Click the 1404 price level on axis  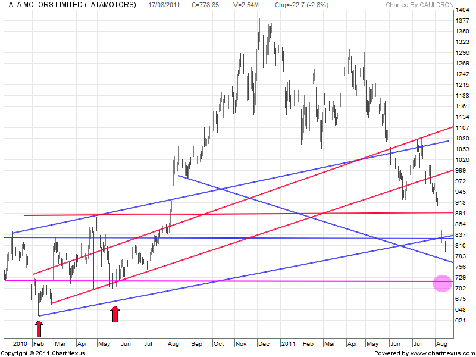coord(462,11)
